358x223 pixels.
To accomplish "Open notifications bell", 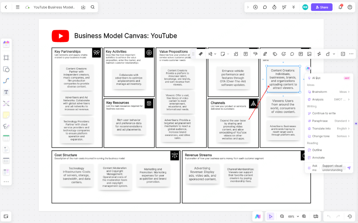I will pos(340,7).
